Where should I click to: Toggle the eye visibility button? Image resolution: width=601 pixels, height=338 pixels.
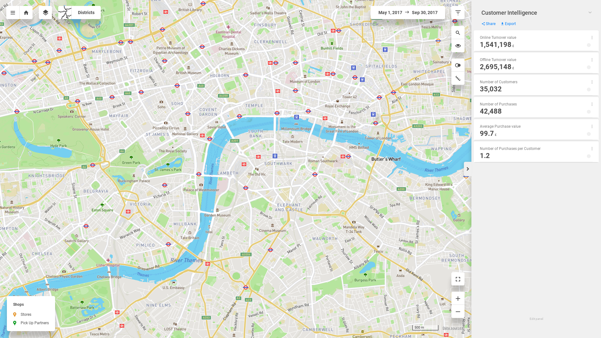point(458,46)
